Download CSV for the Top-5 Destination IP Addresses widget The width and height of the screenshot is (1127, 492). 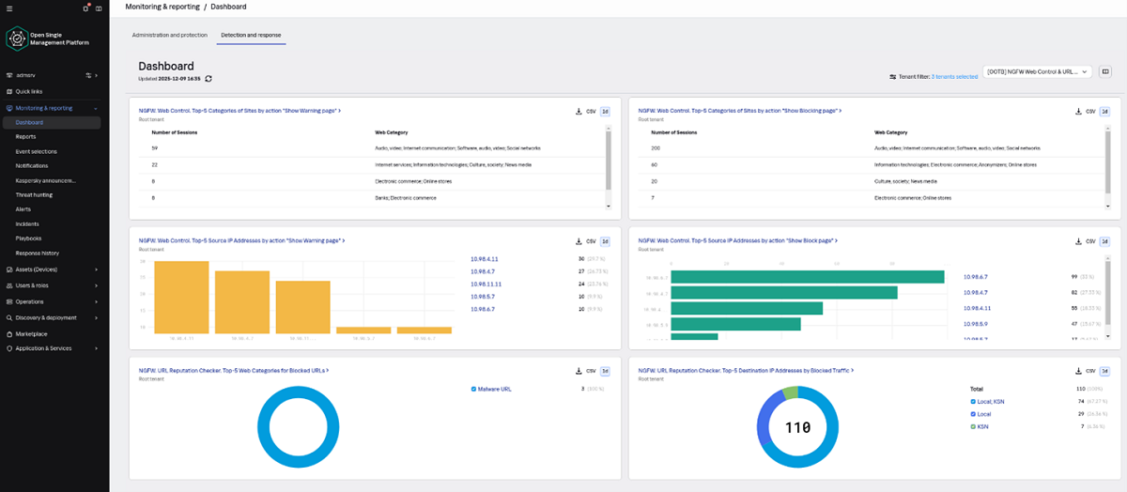(x=1086, y=371)
